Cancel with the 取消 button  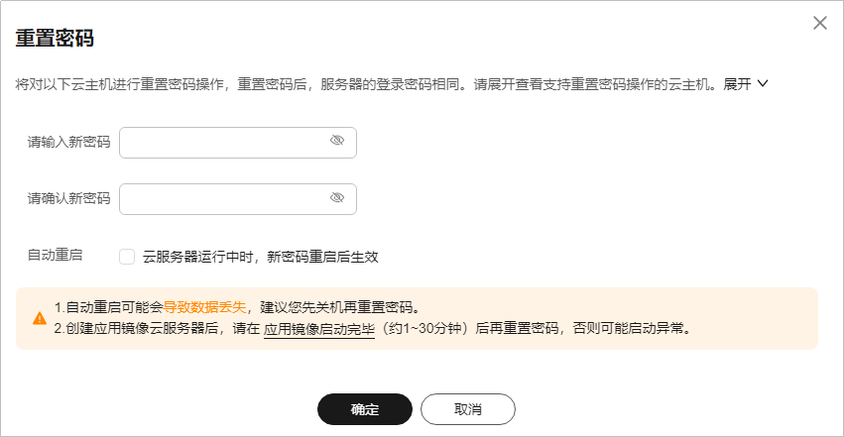pyautogui.click(x=468, y=409)
